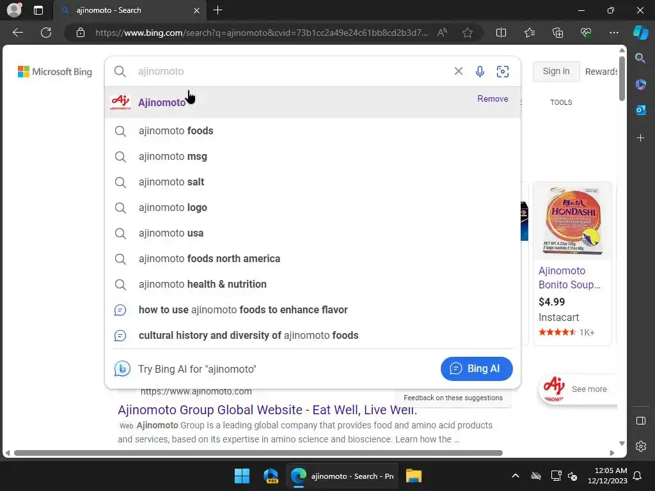This screenshot has width=655, height=491.
Task: Show hidden system tray icons
Action: click(x=516, y=476)
